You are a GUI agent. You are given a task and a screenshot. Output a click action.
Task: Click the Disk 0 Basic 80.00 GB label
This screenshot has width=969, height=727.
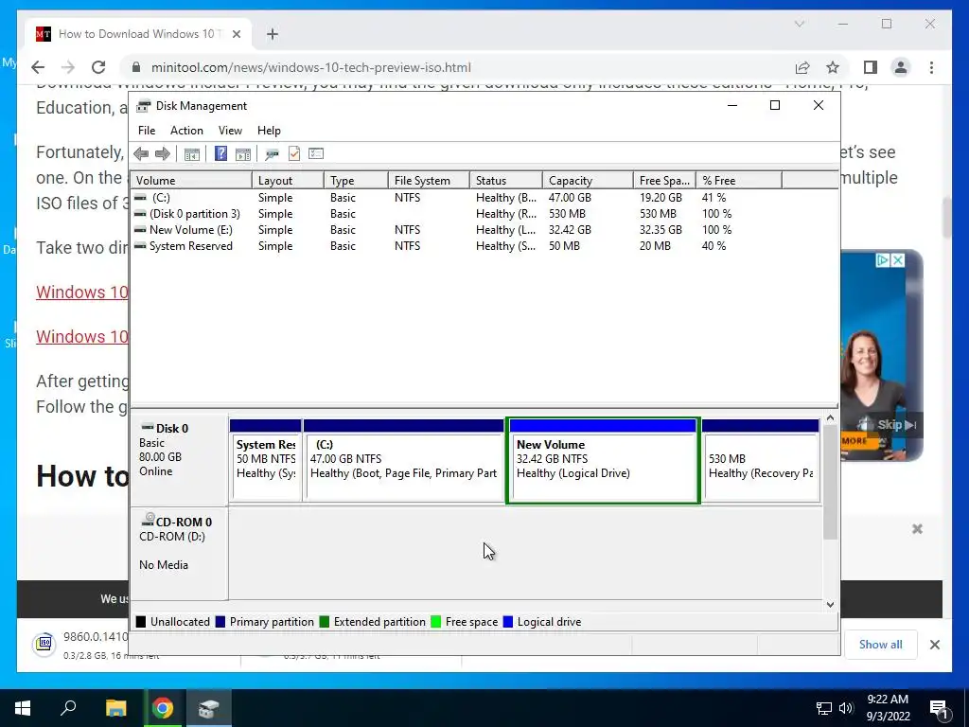pyautogui.click(x=179, y=459)
